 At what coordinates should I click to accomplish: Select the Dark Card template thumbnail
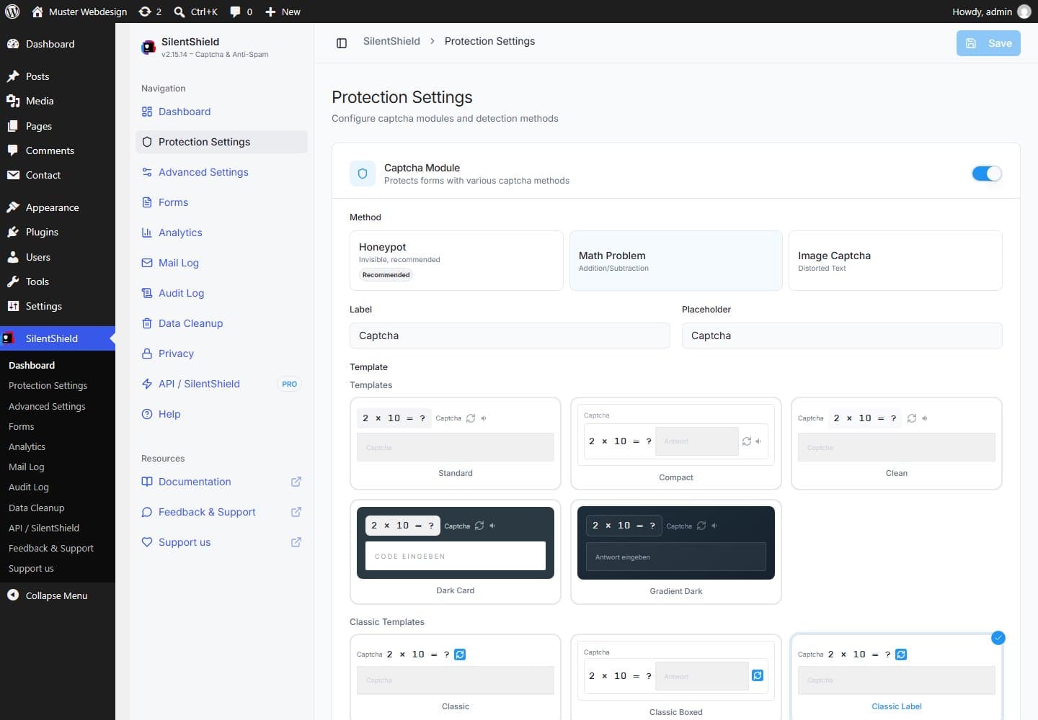tap(456, 552)
